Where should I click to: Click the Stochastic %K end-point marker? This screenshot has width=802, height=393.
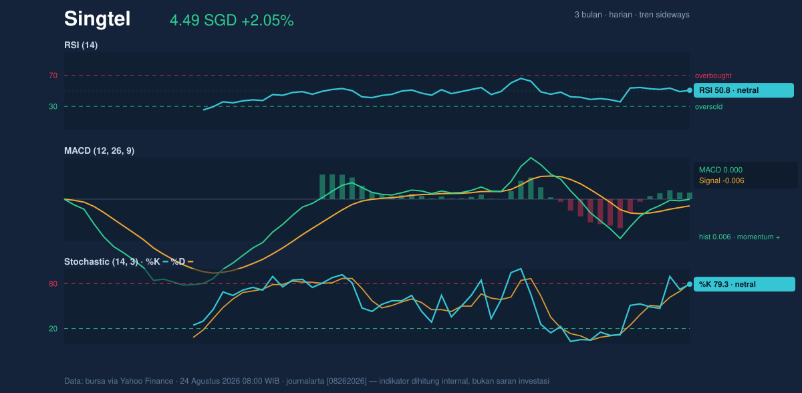[x=690, y=284]
